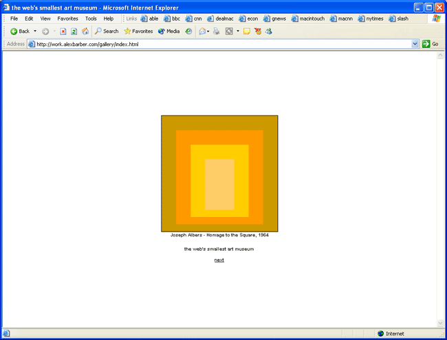This screenshot has width=447, height=340.
Task: Click the Forward navigation button
Action: (45, 32)
